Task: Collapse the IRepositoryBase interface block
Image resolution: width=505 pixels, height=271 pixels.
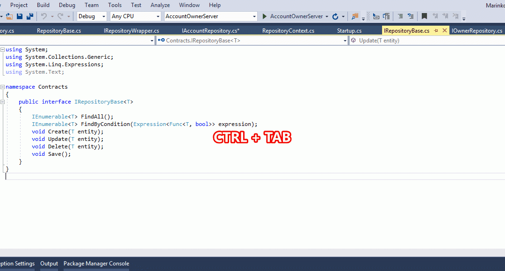Action: point(3,102)
